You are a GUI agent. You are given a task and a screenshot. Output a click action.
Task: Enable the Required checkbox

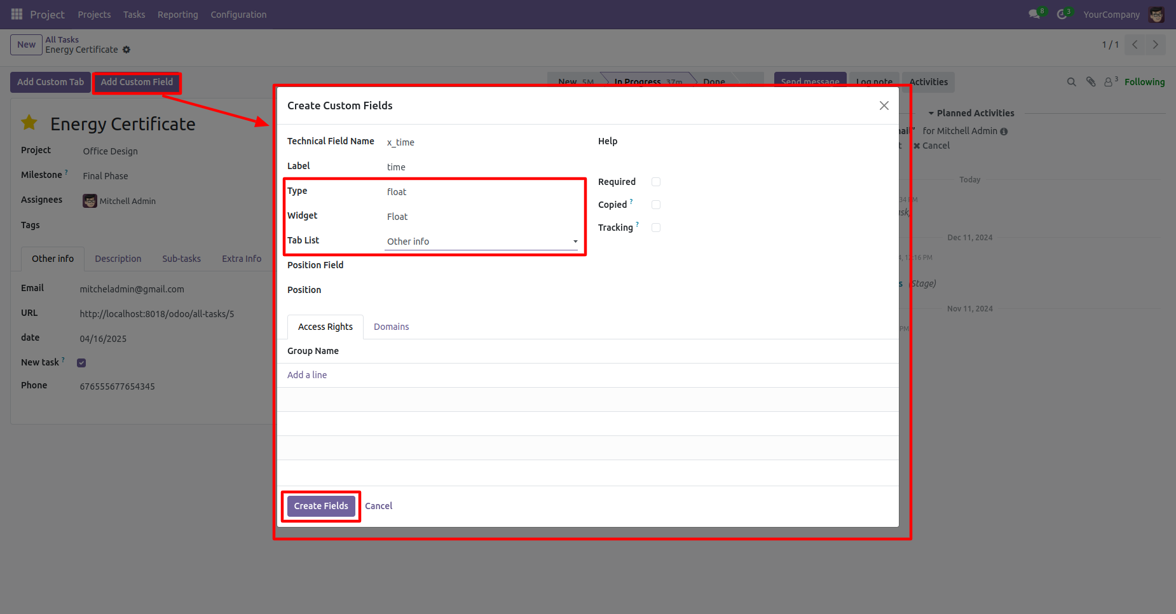point(656,182)
